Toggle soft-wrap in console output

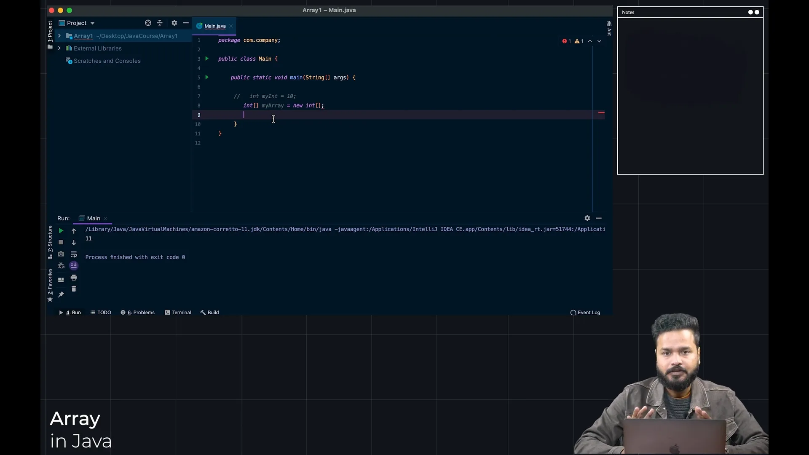click(x=74, y=254)
